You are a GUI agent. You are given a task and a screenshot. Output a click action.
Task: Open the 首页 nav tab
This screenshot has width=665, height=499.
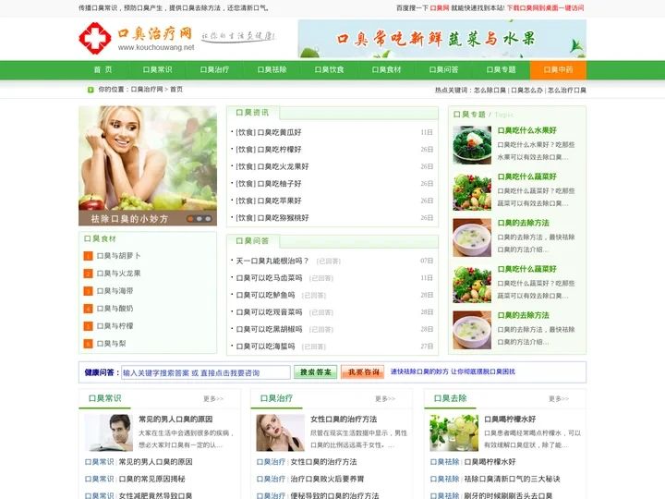pyautogui.click(x=103, y=70)
